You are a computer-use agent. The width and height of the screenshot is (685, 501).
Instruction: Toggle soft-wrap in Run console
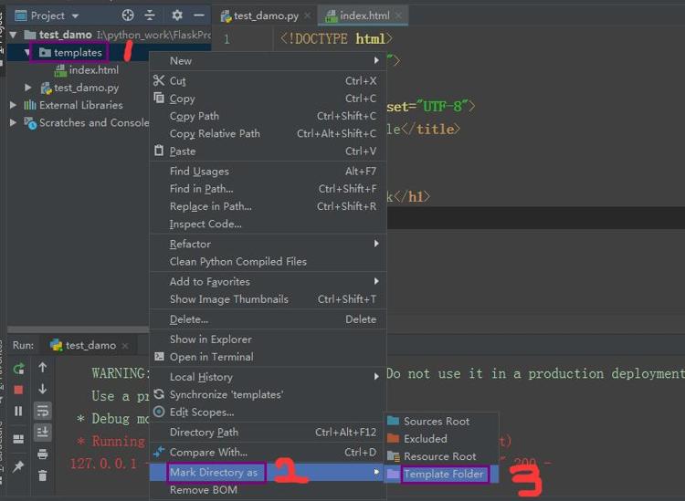(42, 411)
